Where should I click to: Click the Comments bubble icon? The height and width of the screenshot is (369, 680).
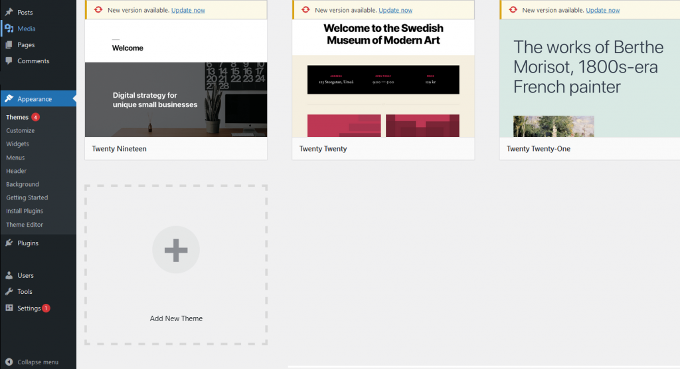tap(9, 61)
